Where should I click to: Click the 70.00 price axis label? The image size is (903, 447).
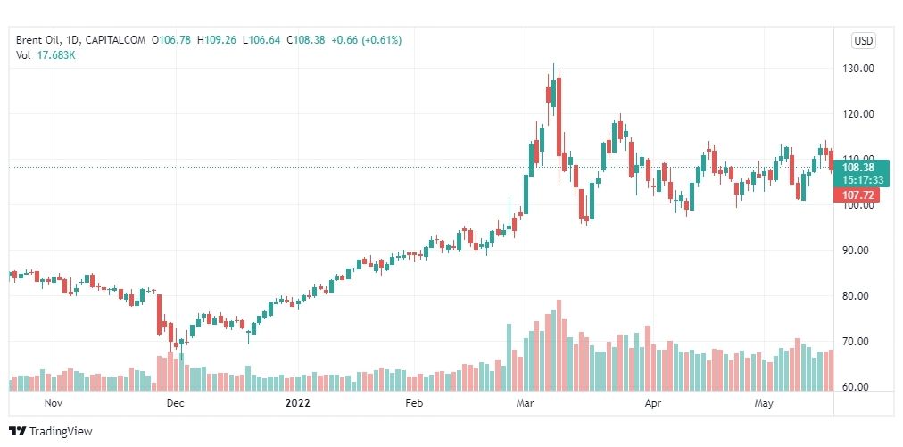tap(858, 341)
